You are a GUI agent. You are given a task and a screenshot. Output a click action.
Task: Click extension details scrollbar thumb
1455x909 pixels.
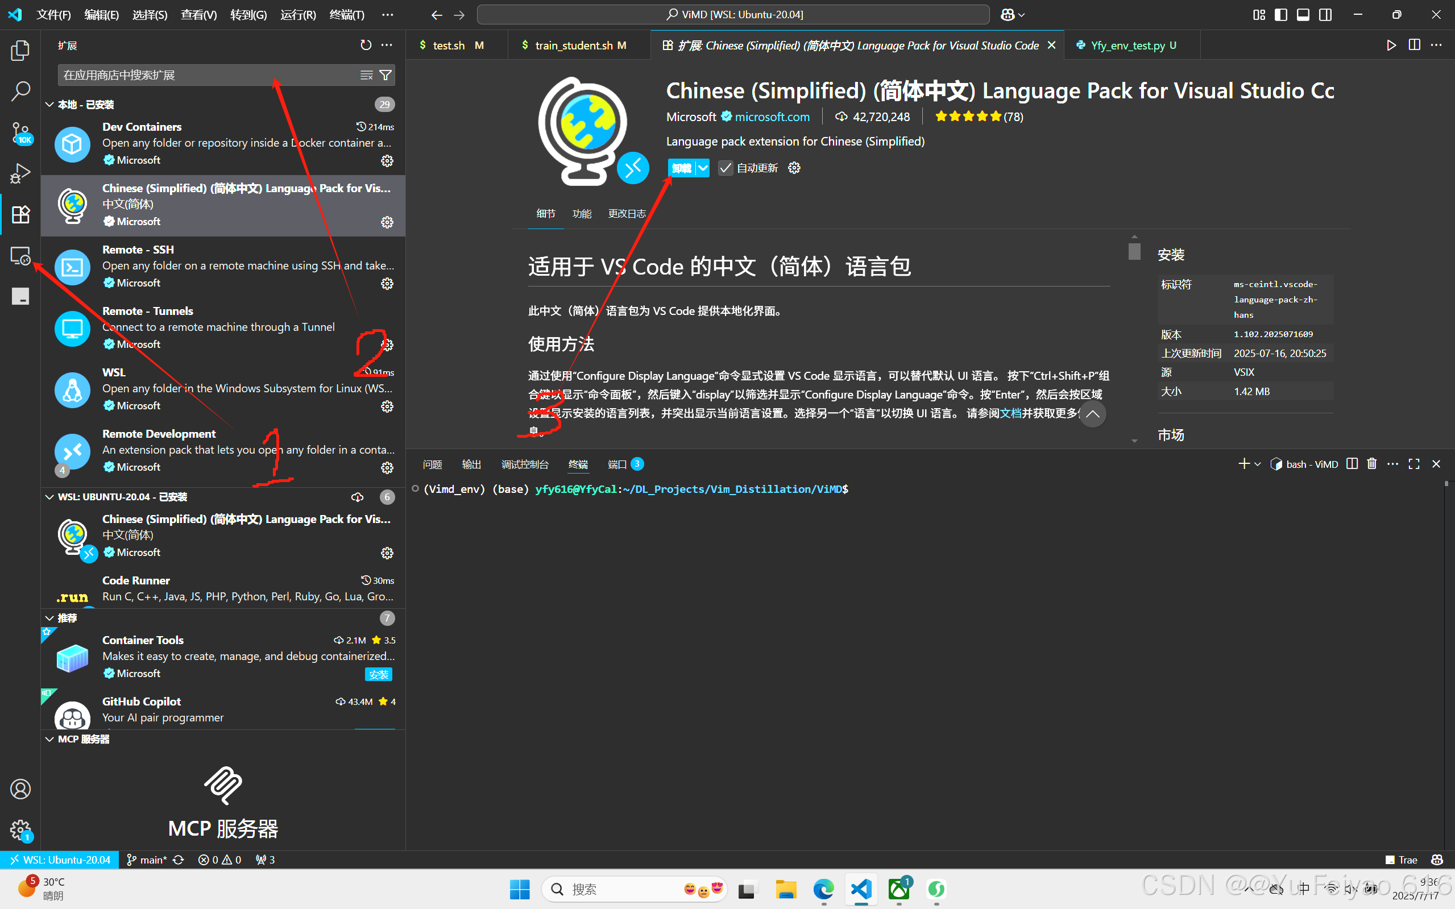1134,251
